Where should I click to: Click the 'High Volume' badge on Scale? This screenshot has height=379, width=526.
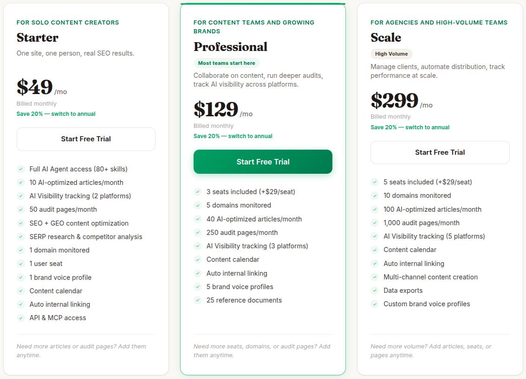point(391,54)
